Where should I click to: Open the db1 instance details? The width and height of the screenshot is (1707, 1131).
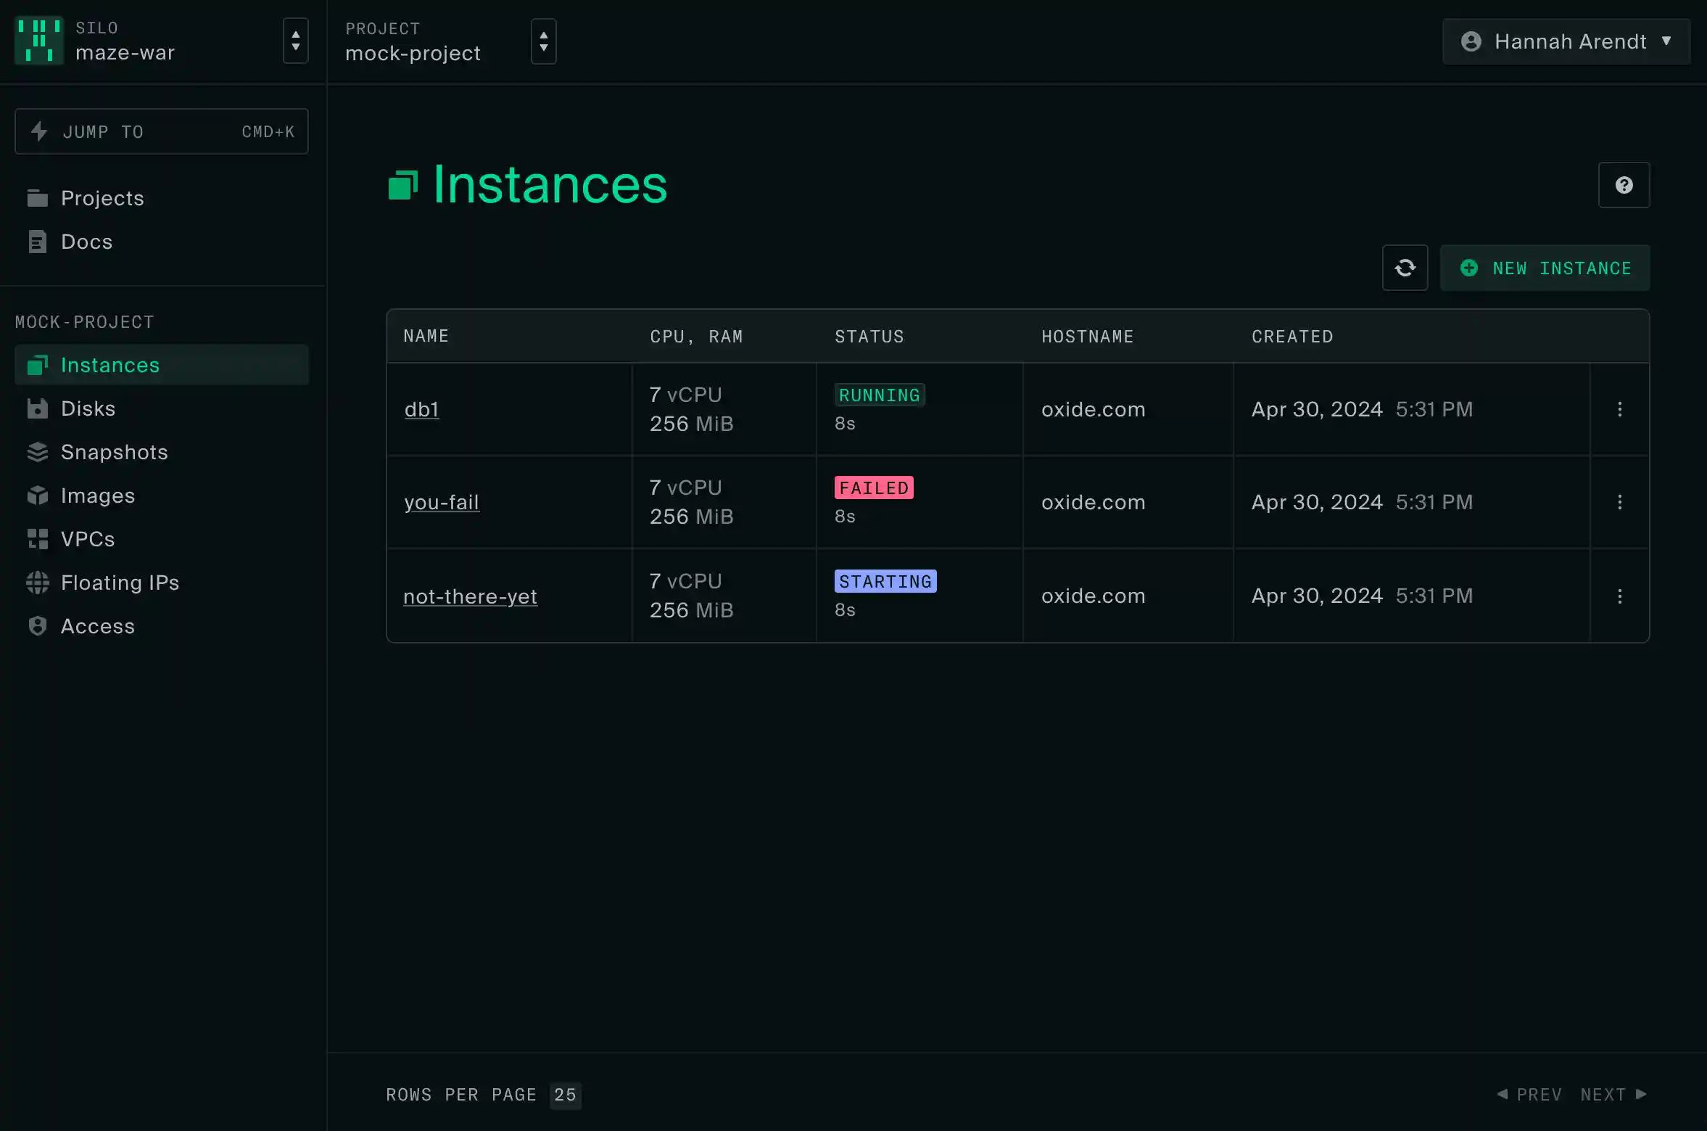[421, 408]
